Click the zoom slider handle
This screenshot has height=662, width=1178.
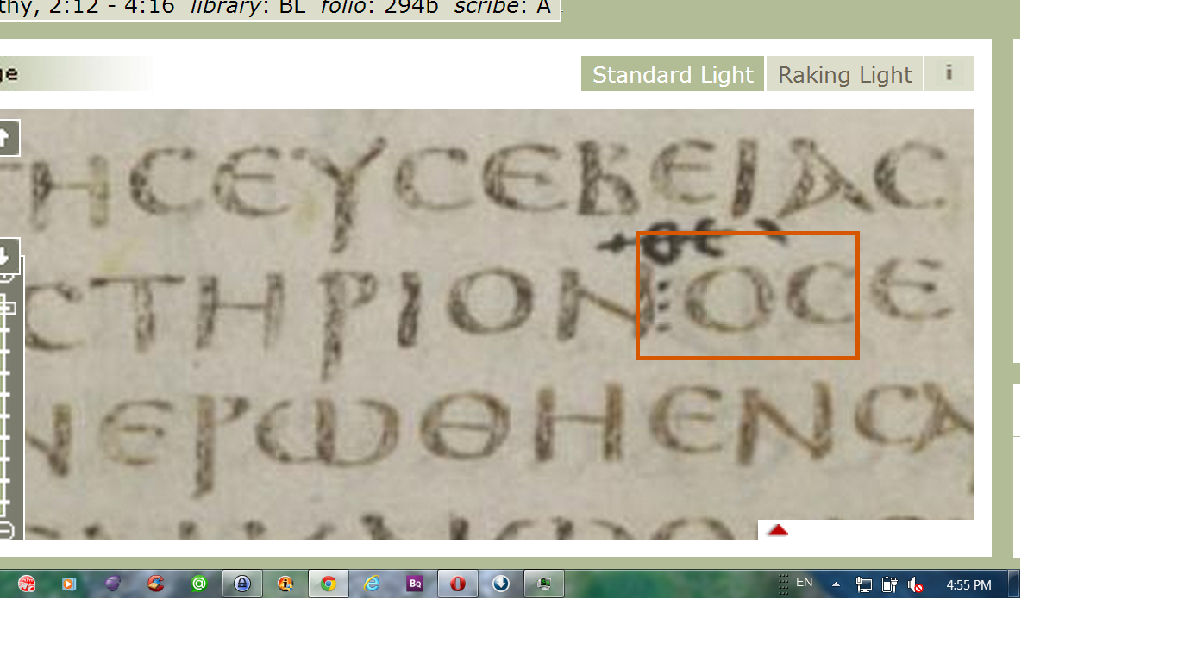[x=8, y=308]
